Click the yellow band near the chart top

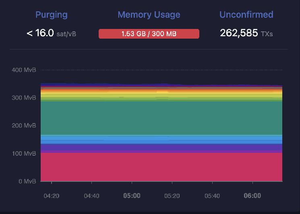(161, 93)
